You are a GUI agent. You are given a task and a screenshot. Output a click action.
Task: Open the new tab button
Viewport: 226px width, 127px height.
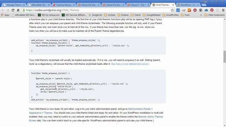click(x=204, y=5)
